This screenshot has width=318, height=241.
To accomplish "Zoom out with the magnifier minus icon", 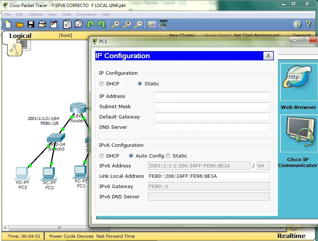I will [x=138, y=25].
